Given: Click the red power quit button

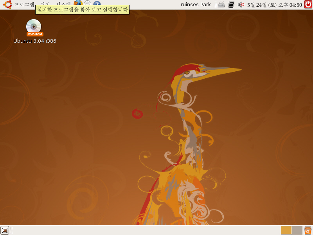Looking at the screenshot, I should tap(308, 4).
